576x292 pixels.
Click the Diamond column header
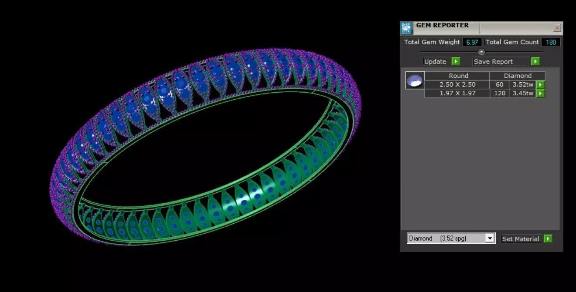(x=518, y=76)
